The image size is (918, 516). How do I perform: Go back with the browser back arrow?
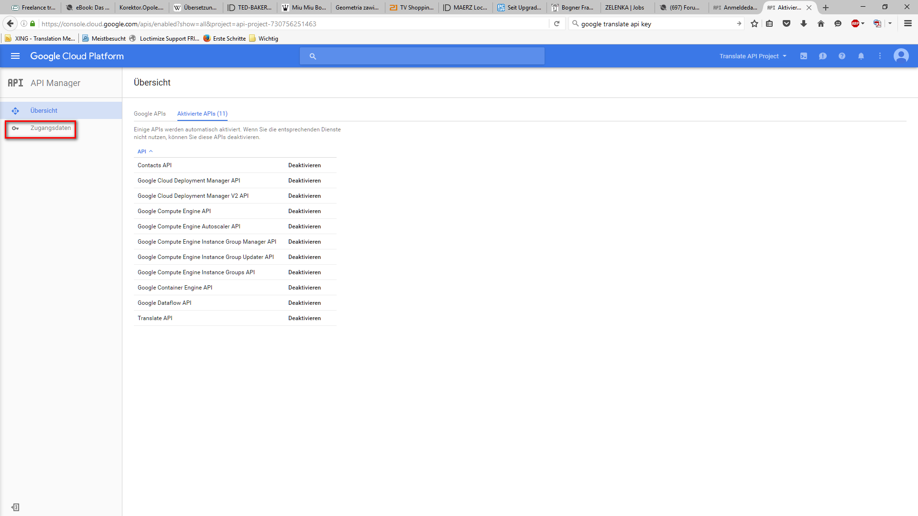tap(10, 23)
